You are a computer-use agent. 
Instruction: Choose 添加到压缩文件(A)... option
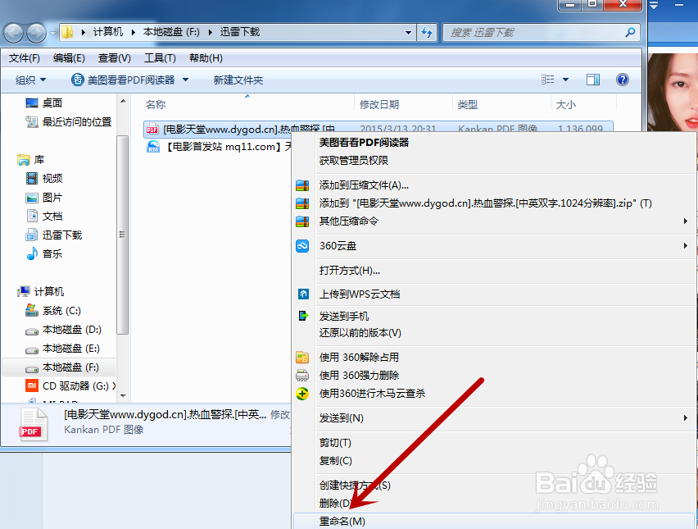[364, 185]
